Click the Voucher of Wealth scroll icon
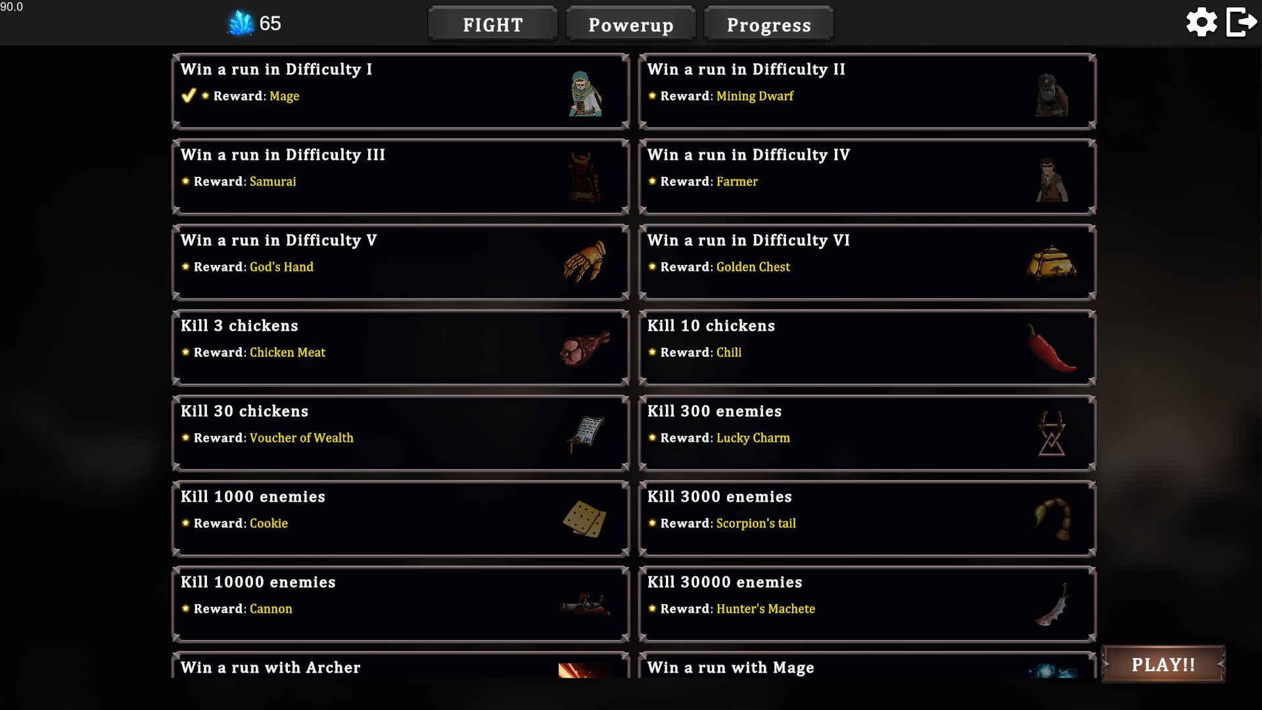1262x710 pixels. click(x=584, y=434)
